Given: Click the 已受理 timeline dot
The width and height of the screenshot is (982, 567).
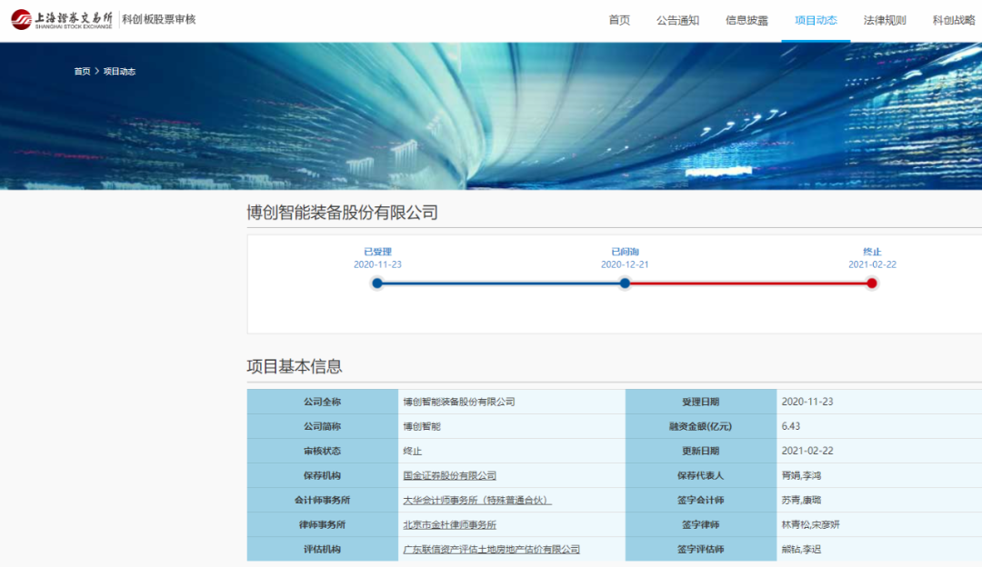Looking at the screenshot, I should pos(377,283).
